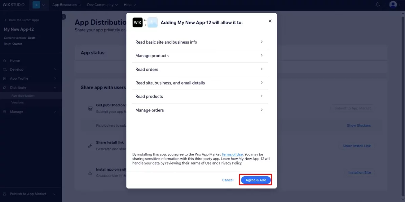Open the user avatar account menu
405x202 pixels.
(x=395, y=5)
